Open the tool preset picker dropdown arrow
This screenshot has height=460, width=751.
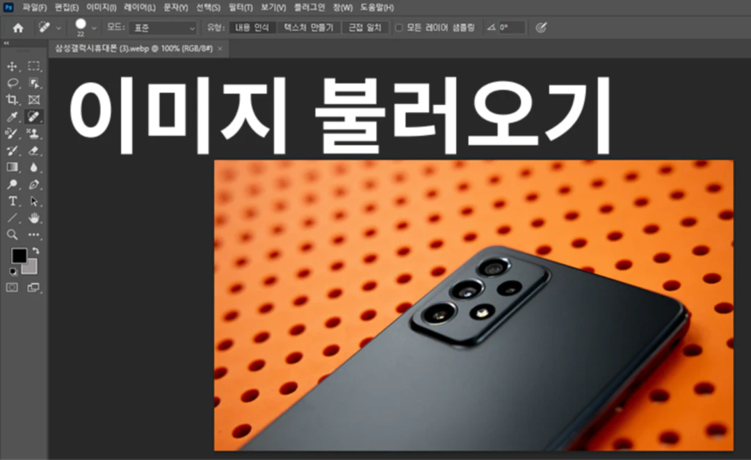tap(58, 28)
